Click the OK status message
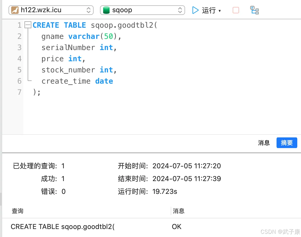 pos(176,227)
